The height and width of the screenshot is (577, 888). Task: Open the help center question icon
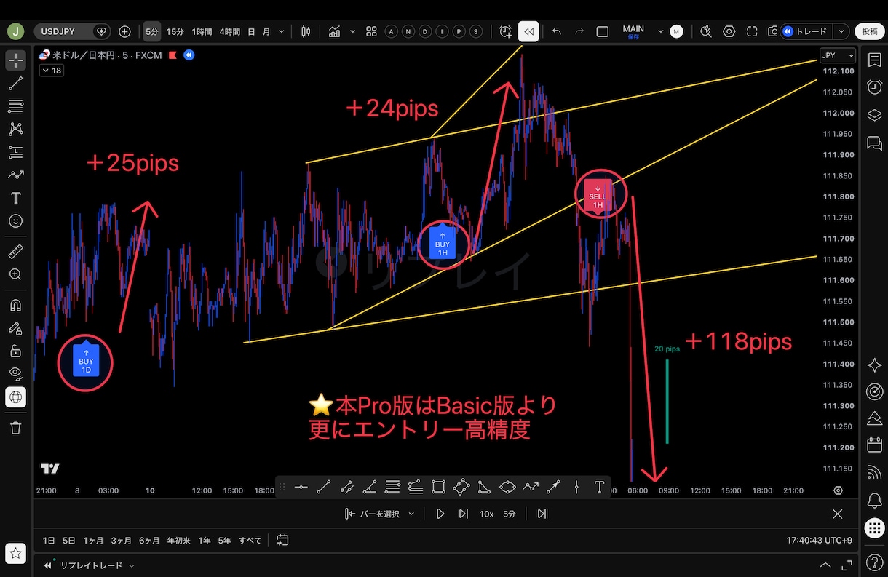pos(874,562)
